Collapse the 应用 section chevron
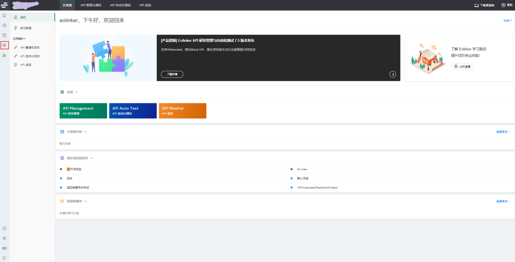 point(76,92)
